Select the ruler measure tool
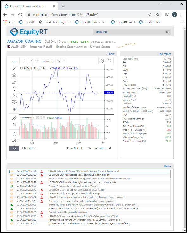Viewport: 187px width, 233px height. (x=14, y=118)
